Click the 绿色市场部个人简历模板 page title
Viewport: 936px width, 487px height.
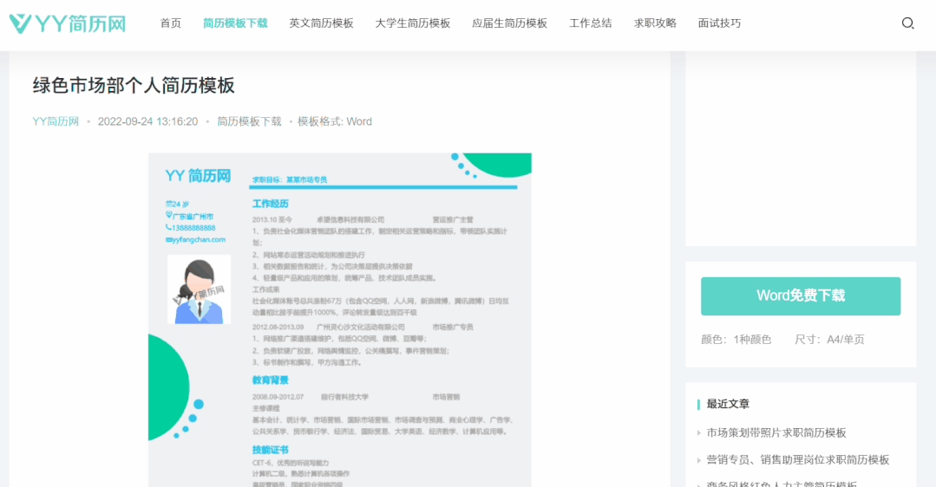134,85
